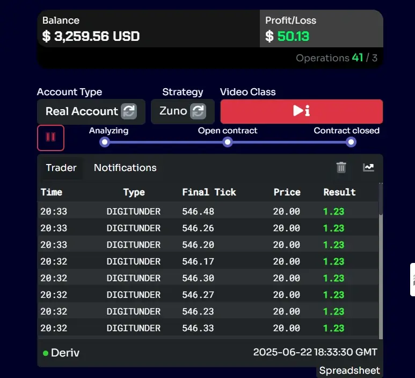Select the final tick value 546.48
This screenshot has width=415, height=378.
pos(198,211)
